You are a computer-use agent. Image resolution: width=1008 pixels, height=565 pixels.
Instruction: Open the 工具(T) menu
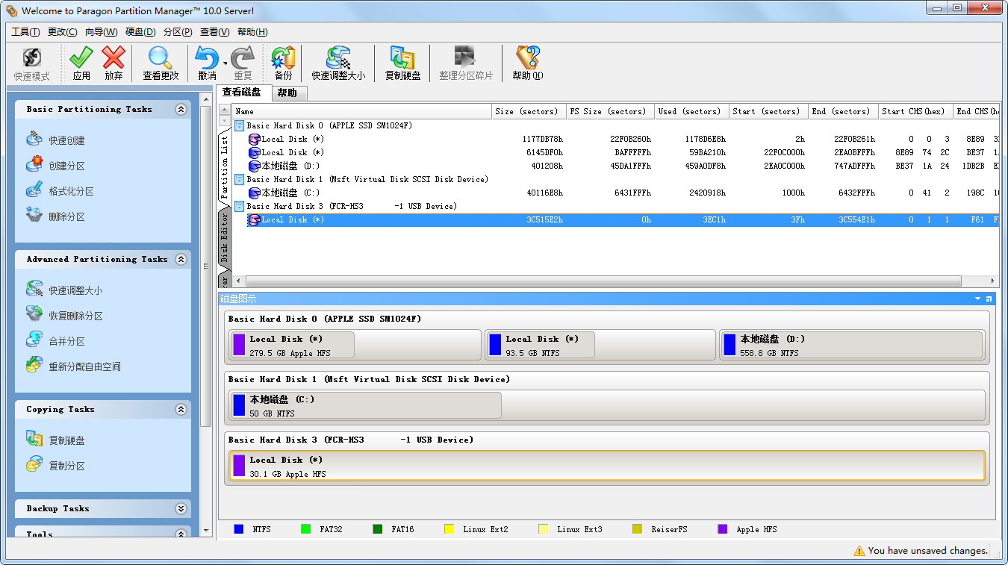[25, 32]
